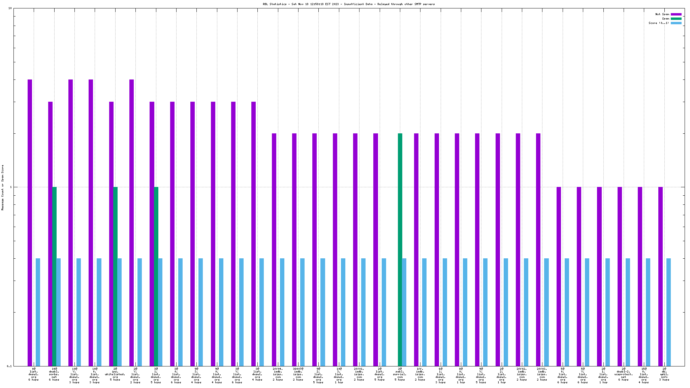The image size is (690, 388).
Task: Click the blue Score legend swatch
Action: tap(676, 23)
